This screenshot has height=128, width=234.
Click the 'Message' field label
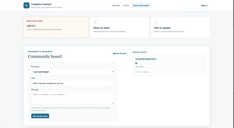tap(35, 90)
